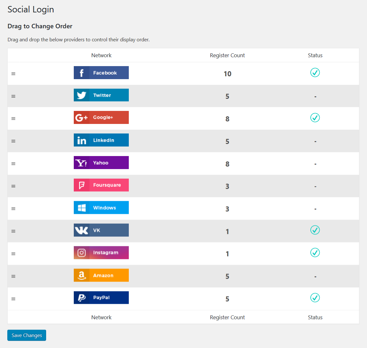Click the Amazon network button

[101, 275]
